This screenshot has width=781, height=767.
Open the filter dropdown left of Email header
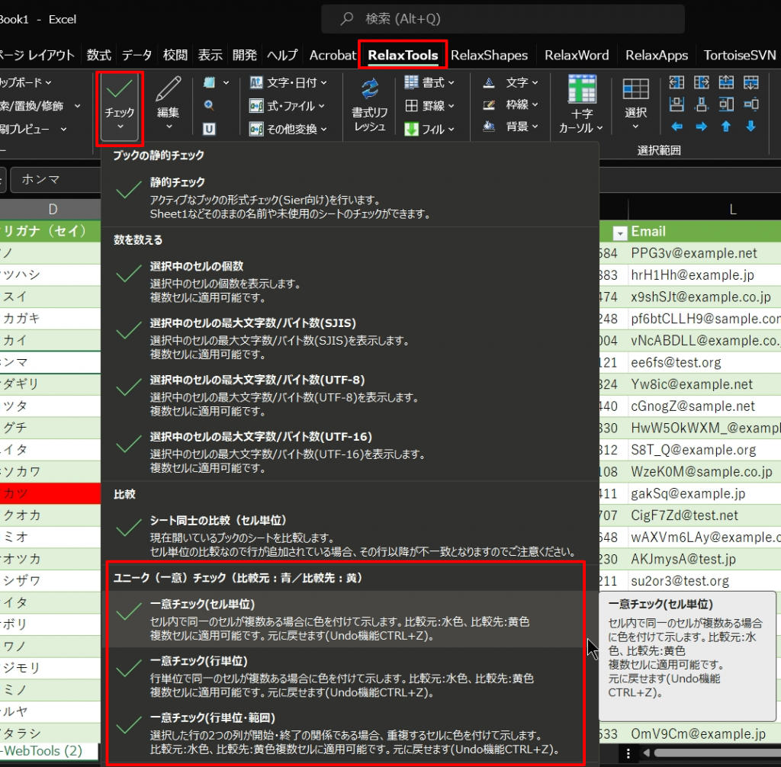619,233
